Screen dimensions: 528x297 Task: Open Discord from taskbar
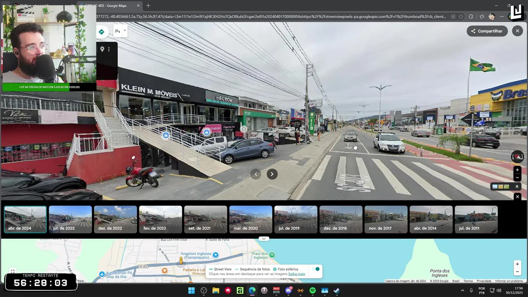click(288, 290)
